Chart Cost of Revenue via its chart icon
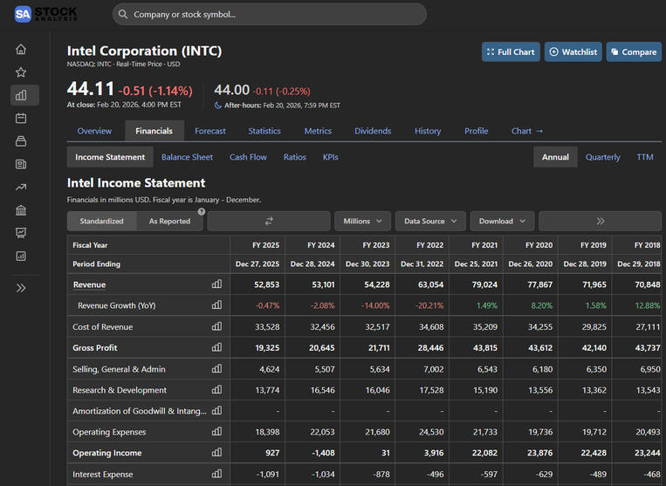 [x=216, y=326]
